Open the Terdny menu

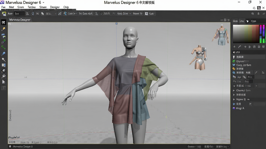coord(31,7)
